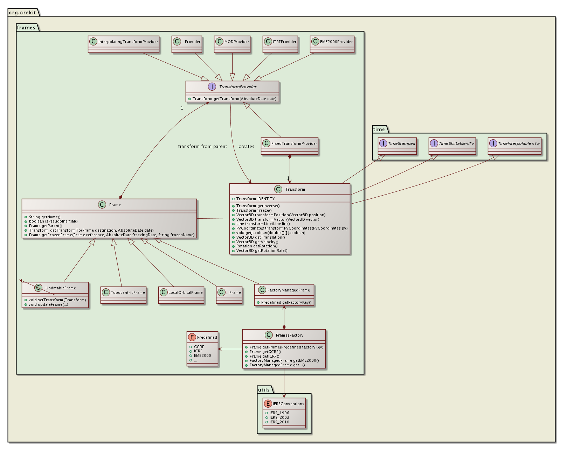
Task: Select the time package tab label
Action: [379, 129]
